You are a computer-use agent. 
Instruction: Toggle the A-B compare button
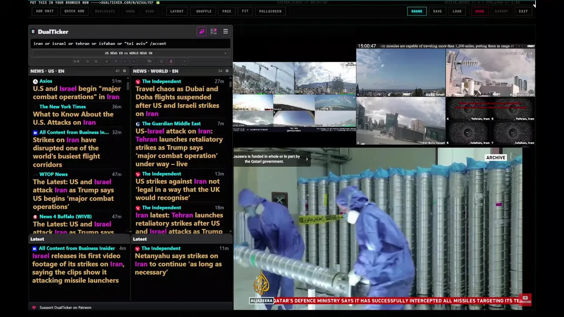[77, 61]
